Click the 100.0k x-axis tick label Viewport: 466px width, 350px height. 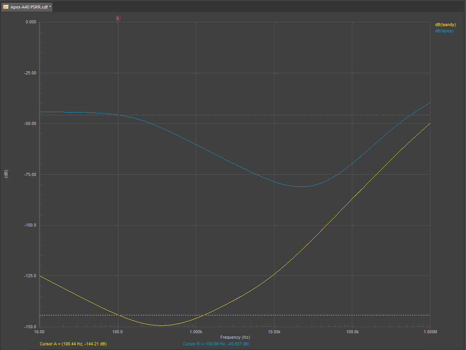click(x=352, y=332)
